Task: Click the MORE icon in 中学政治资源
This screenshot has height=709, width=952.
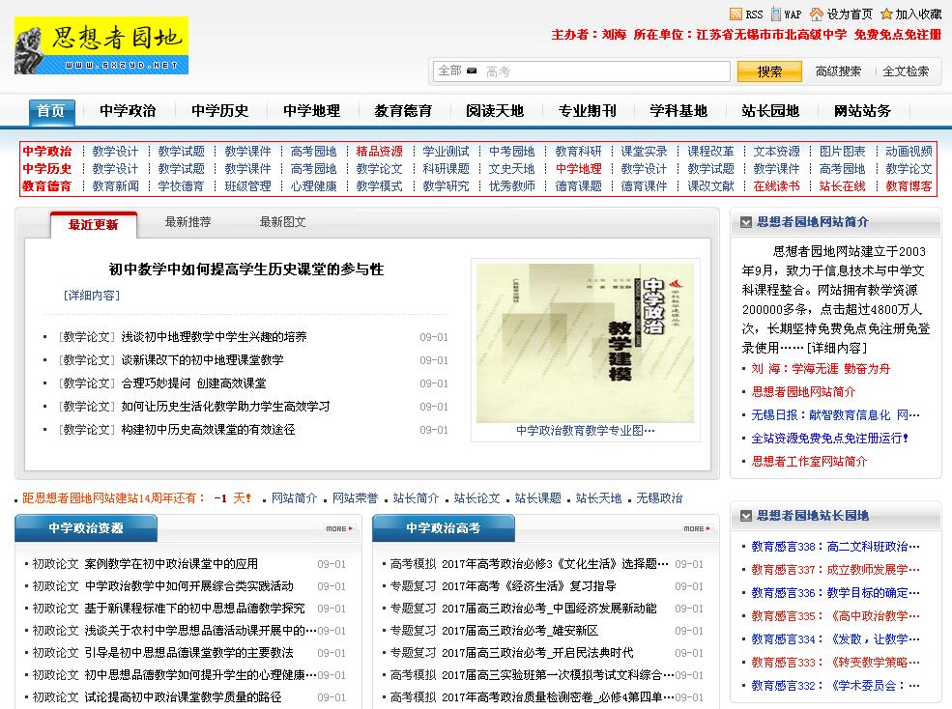Action: pos(340,528)
